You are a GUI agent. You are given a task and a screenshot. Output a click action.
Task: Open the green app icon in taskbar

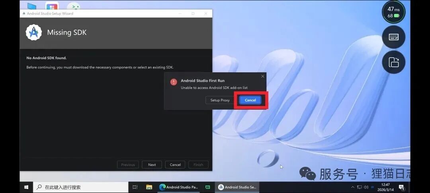207,187
